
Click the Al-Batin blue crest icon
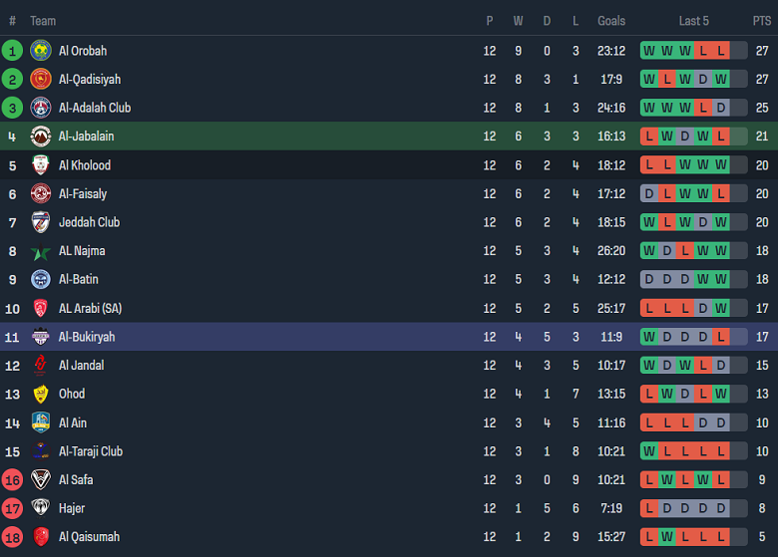(x=41, y=280)
